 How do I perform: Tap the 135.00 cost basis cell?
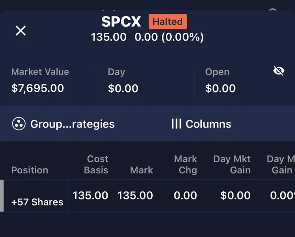click(90, 195)
